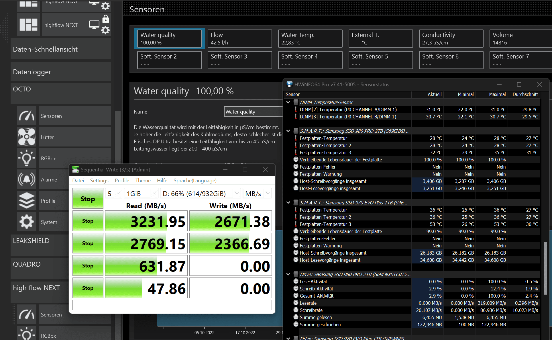
Task: Select the LEAKSHIELD device section
Action: 40,245
